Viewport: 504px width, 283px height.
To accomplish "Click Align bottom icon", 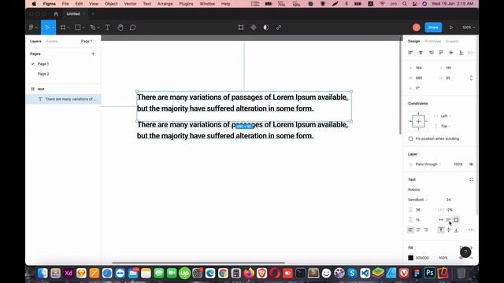I will click(x=461, y=53).
